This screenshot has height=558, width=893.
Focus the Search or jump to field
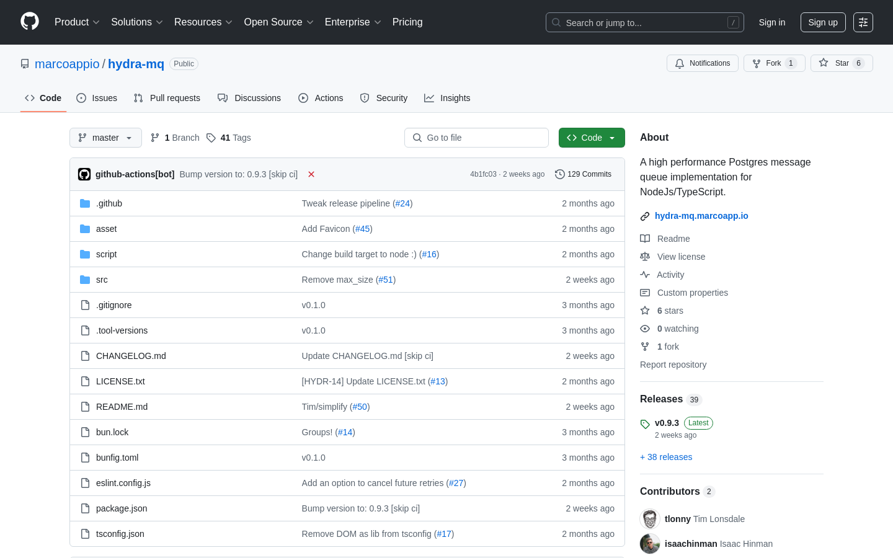(645, 22)
